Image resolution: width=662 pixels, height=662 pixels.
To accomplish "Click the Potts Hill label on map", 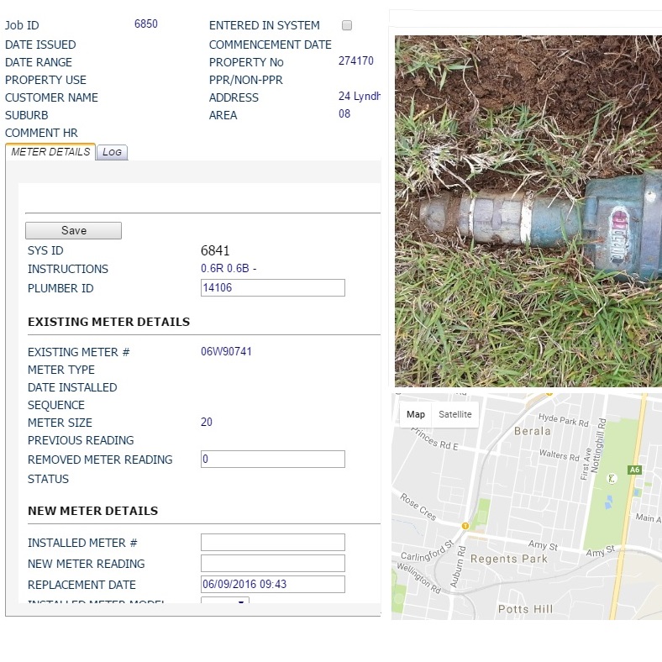I will pyautogui.click(x=525, y=609).
